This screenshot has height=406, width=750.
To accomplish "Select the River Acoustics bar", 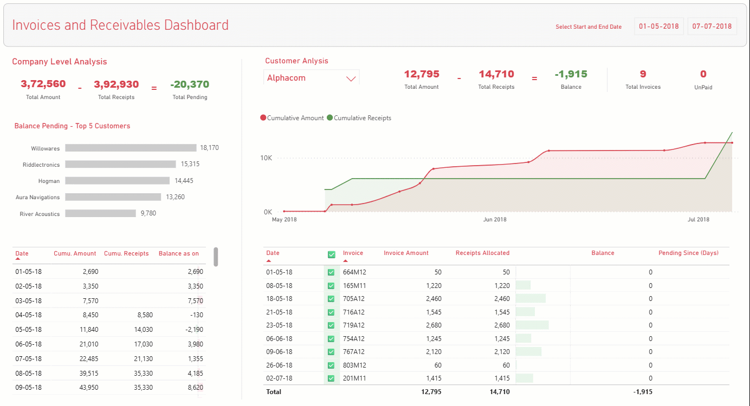I will [100, 213].
